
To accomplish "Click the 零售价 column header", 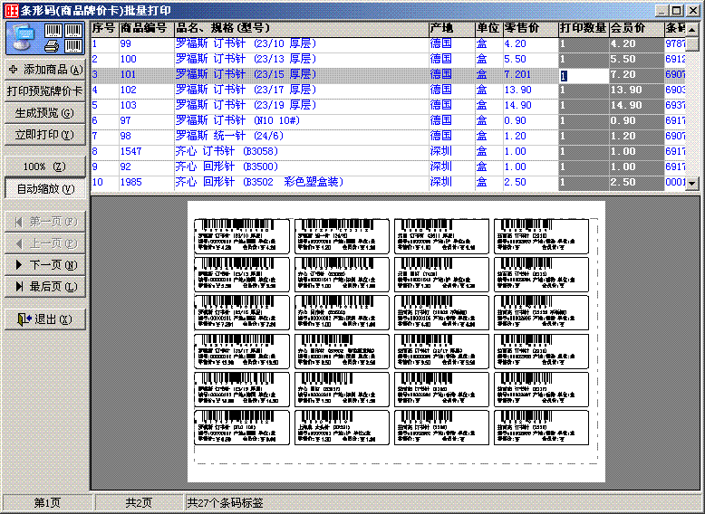I will (x=529, y=28).
